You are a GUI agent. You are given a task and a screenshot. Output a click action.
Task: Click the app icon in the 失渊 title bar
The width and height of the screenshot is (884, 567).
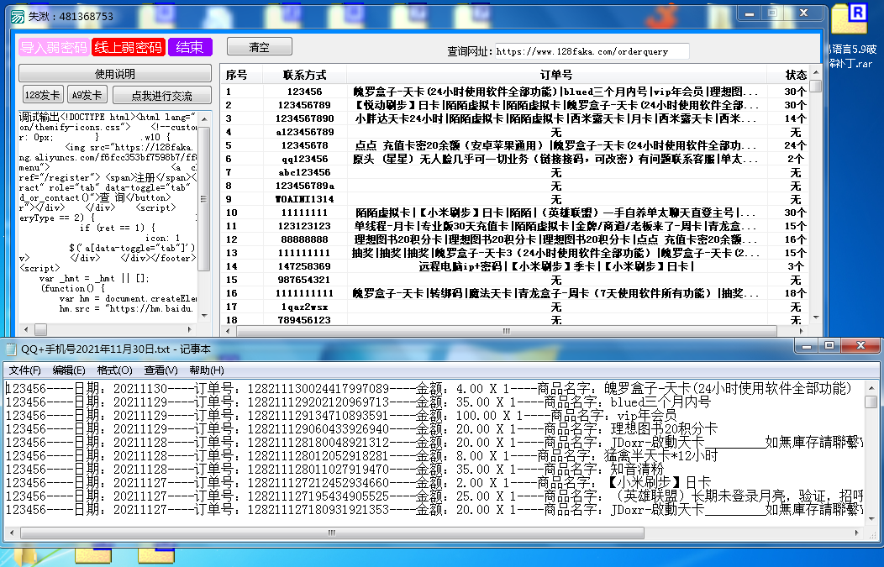pos(12,14)
